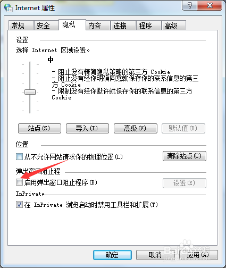Enable the 启用弹出窗口阻止程序 checkbox
This screenshot has width=226, height=268.
point(19,182)
